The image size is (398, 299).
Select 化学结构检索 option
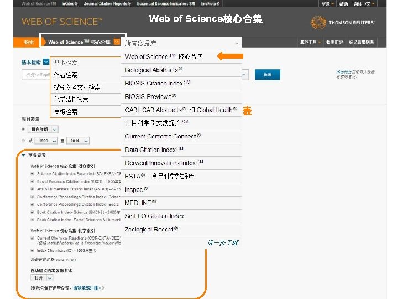86,99
